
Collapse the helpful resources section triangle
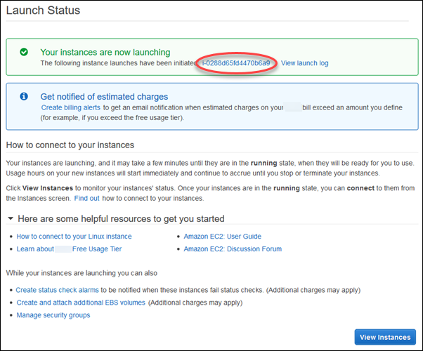click(9, 219)
